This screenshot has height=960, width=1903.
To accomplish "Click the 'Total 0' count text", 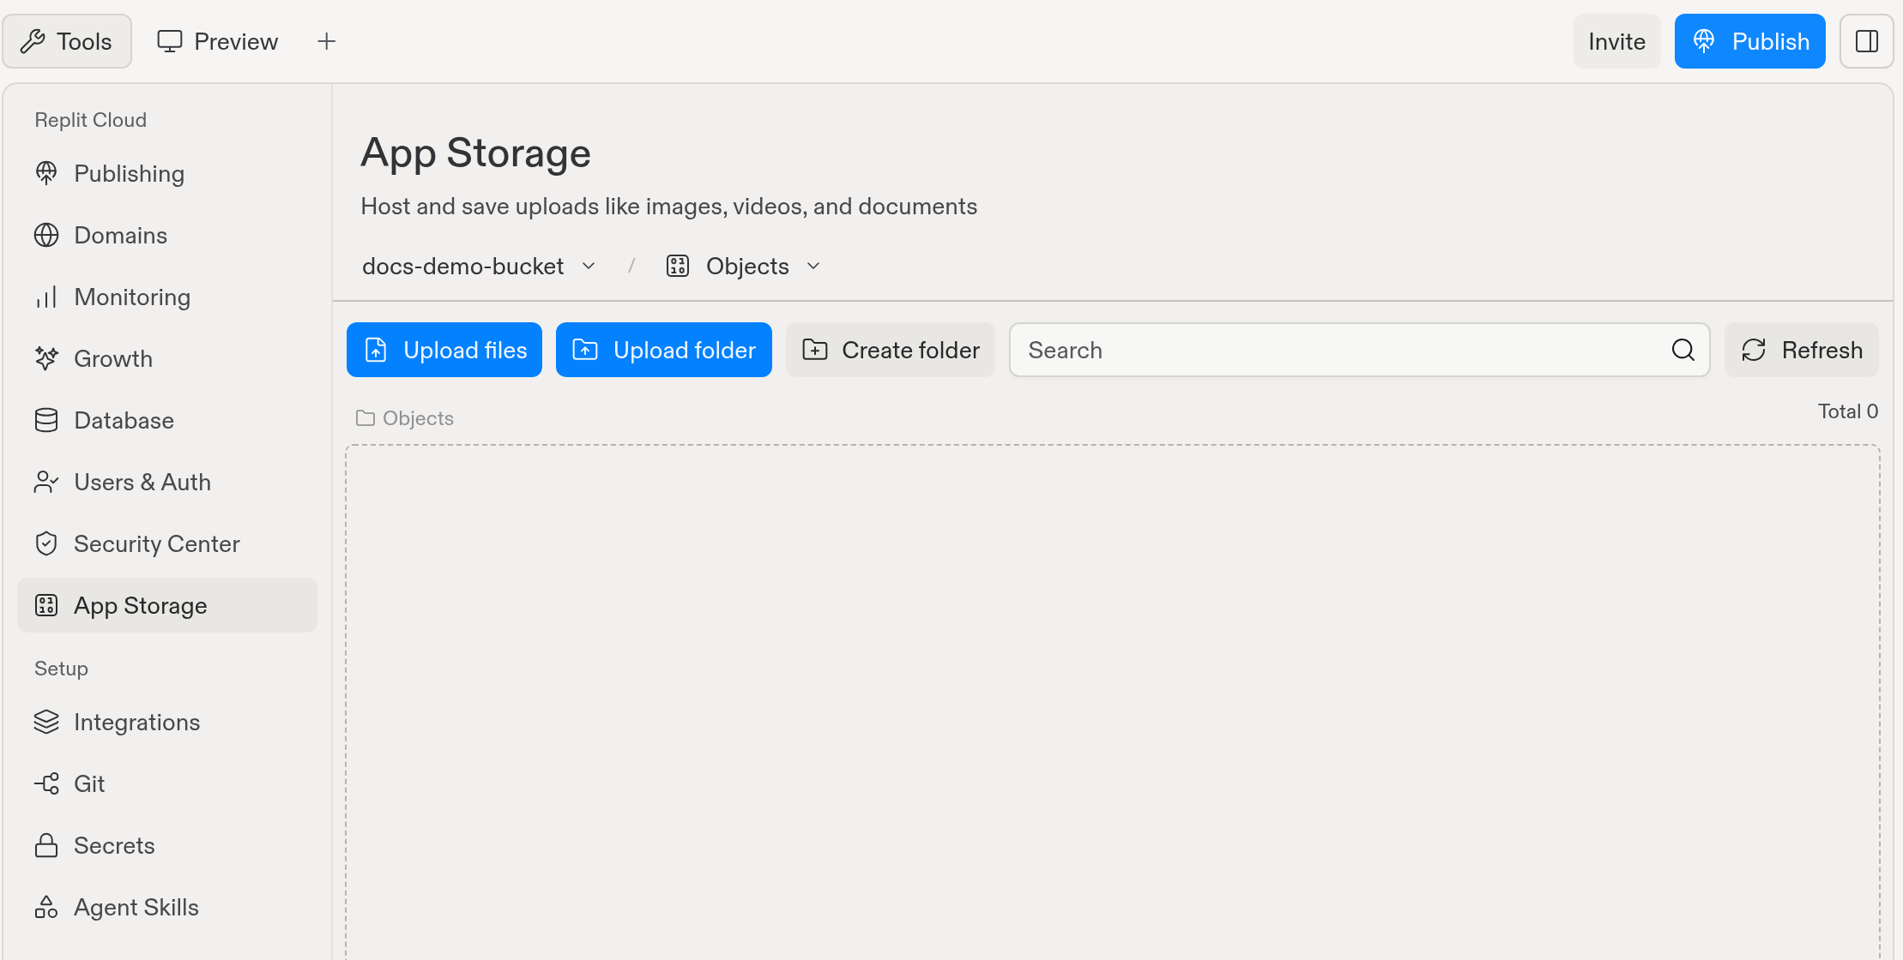I will pyautogui.click(x=1848, y=411).
